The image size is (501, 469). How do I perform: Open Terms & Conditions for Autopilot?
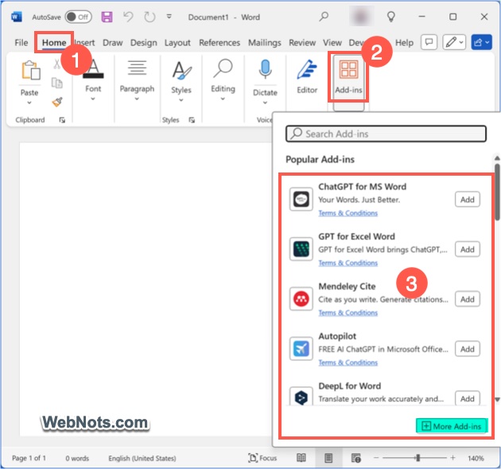click(348, 362)
